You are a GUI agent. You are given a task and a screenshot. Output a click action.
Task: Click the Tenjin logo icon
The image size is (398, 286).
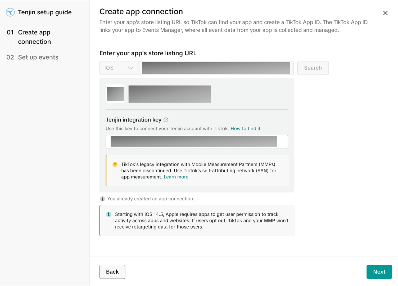click(x=10, y=12)
